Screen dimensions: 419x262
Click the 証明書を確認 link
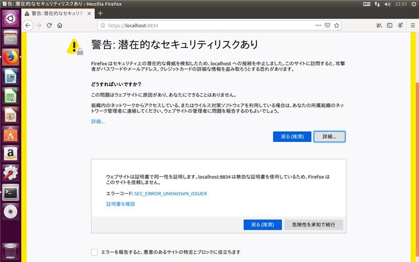[121, 204]
